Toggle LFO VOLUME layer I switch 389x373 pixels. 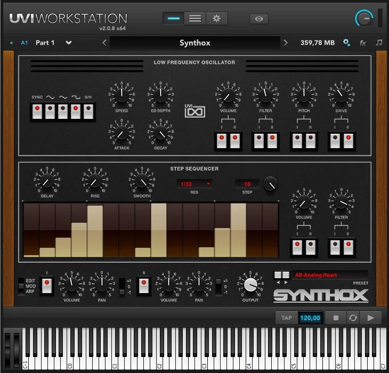222,141
